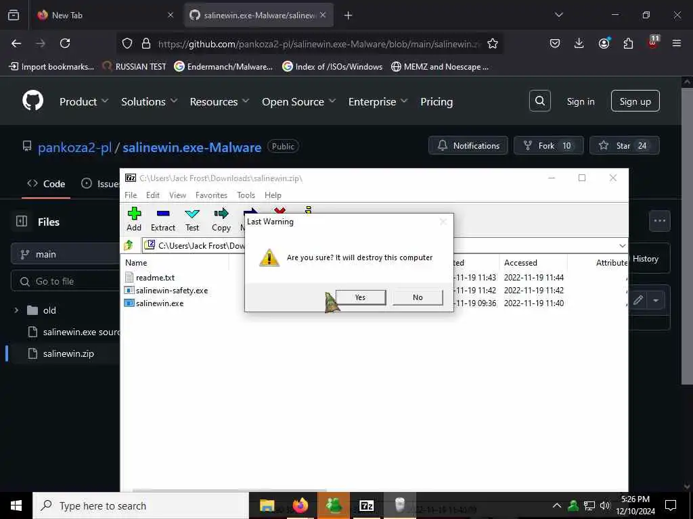This screenshot has width=693, height=519.
Task: Click the Save to Pocket icon
Action: (555, 43)
